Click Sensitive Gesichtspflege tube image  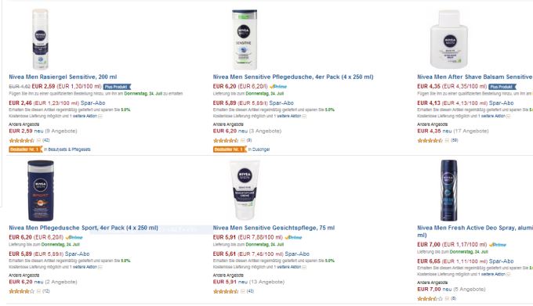tap(245, 190)
